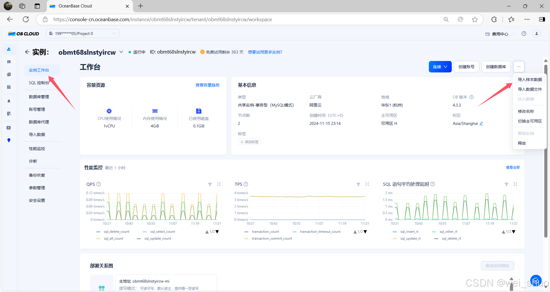This screenshot has width=550, height=292.
Task: Click the OB 版本 info icon
Action: (x=472, y=97)
